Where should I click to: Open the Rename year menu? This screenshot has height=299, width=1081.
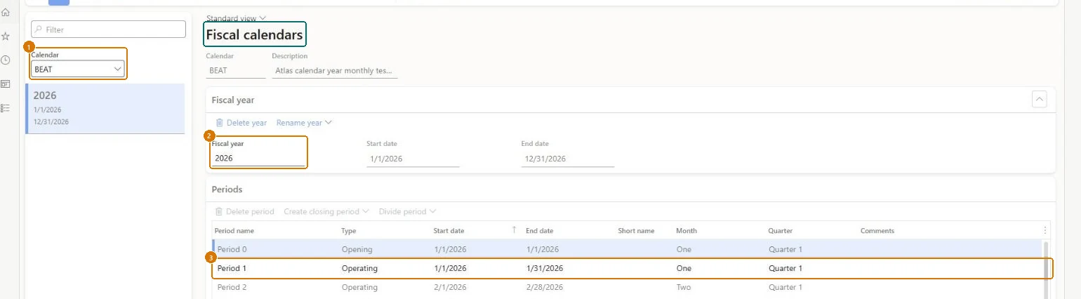click(x=304, y=123)
